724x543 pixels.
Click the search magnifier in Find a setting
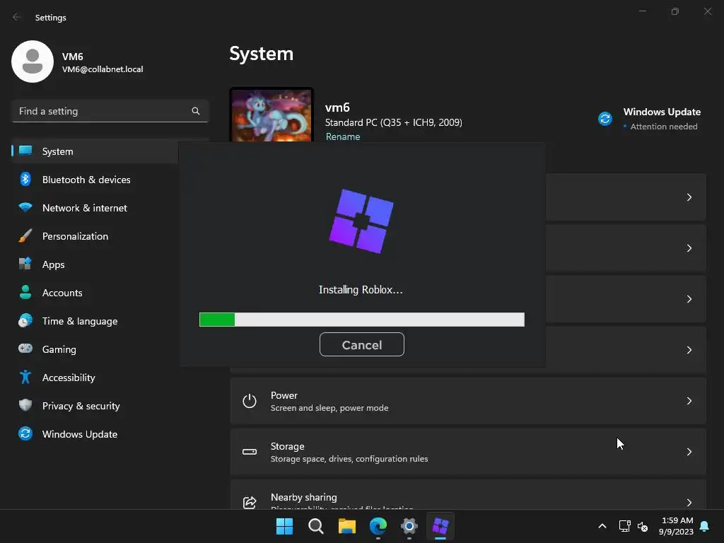click(x=195, y=111)
